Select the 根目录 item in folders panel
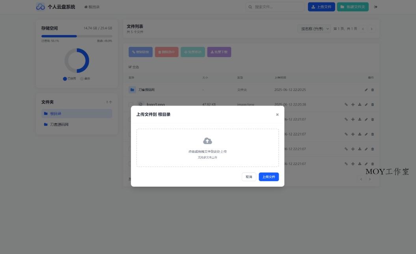The height and width of the screenshot is (254, 416). [77, 113]
